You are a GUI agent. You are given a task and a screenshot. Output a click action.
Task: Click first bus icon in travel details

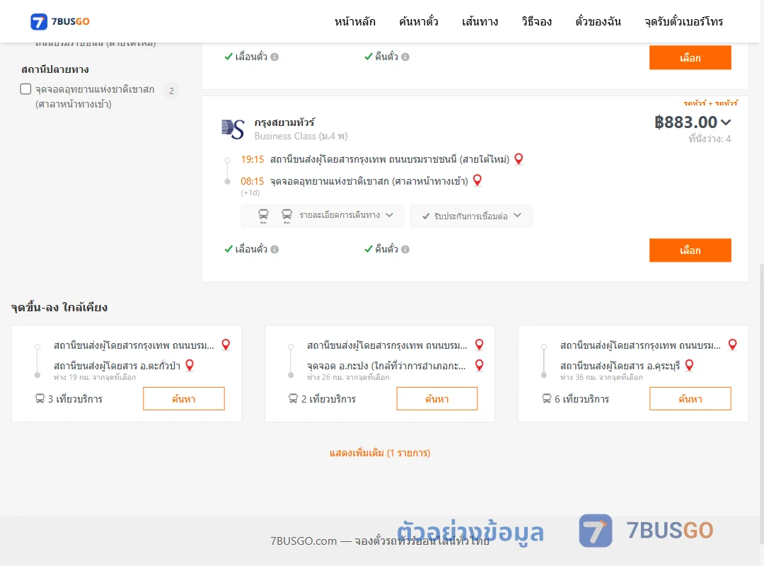click(x=263, y=216)
